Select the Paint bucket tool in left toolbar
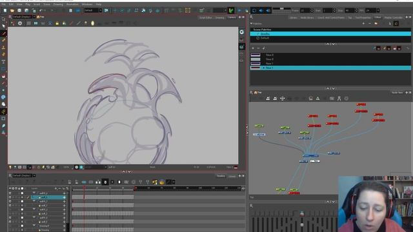Viewport: 413px width, 232px height. (x=3, y=76)
